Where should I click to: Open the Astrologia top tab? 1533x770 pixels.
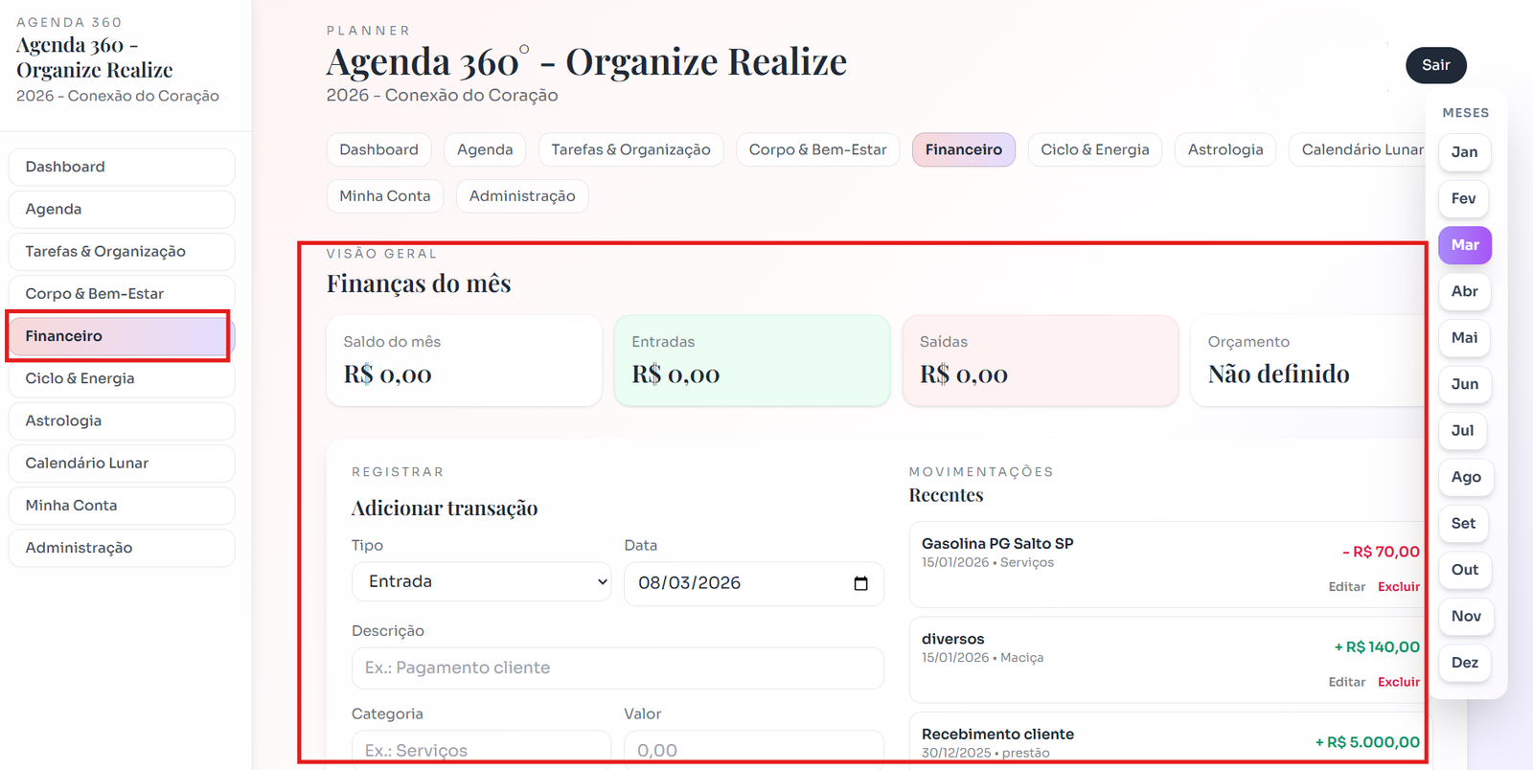pos(1225,149)
